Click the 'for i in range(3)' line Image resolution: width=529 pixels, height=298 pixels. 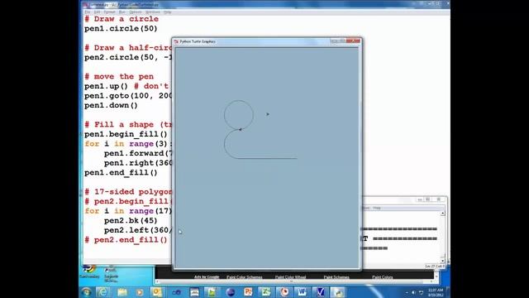(128, 144)
